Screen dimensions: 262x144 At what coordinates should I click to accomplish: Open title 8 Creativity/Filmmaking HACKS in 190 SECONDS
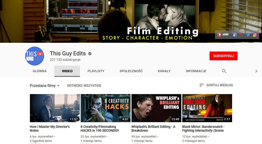point(100,129)
